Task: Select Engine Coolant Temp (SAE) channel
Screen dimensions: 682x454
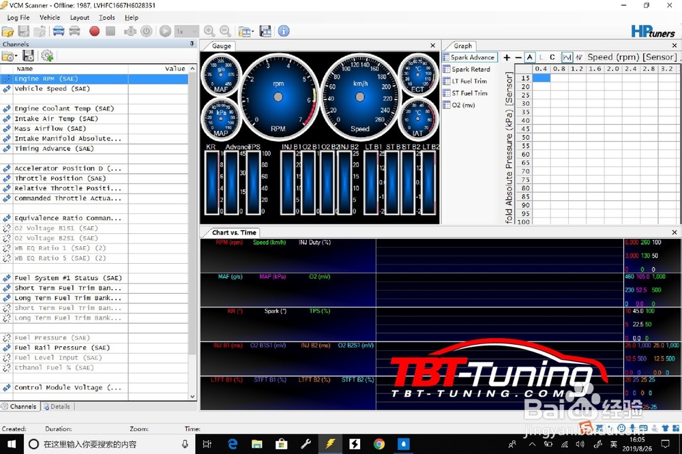Action: [x=94, y=108]
